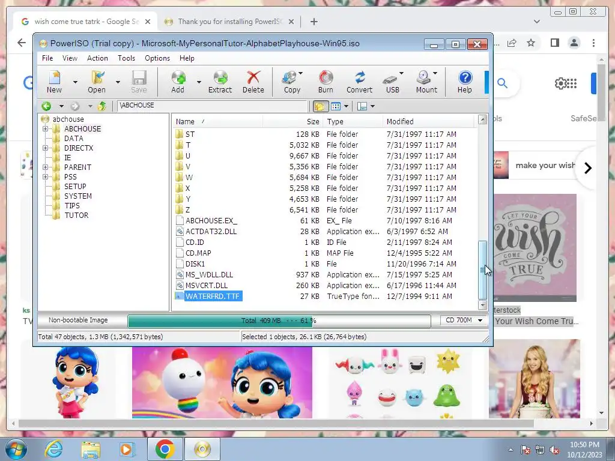
Task: Sort by the Type column header
Action: click(x=353, y=121)
